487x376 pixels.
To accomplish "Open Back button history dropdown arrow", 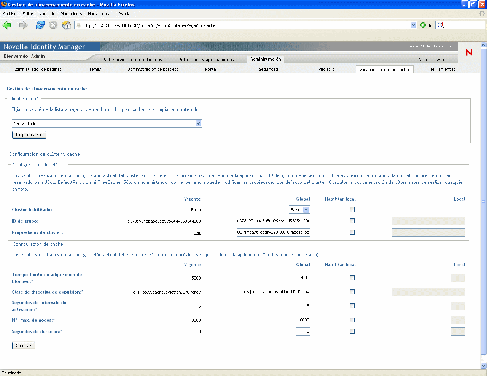I will tap(15, 25).
